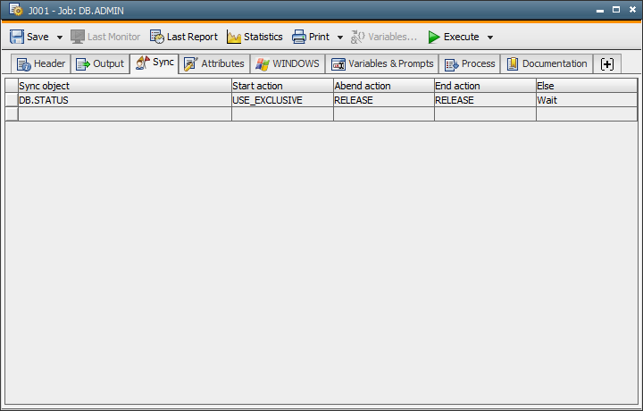Switch to the Output tab

100,63
